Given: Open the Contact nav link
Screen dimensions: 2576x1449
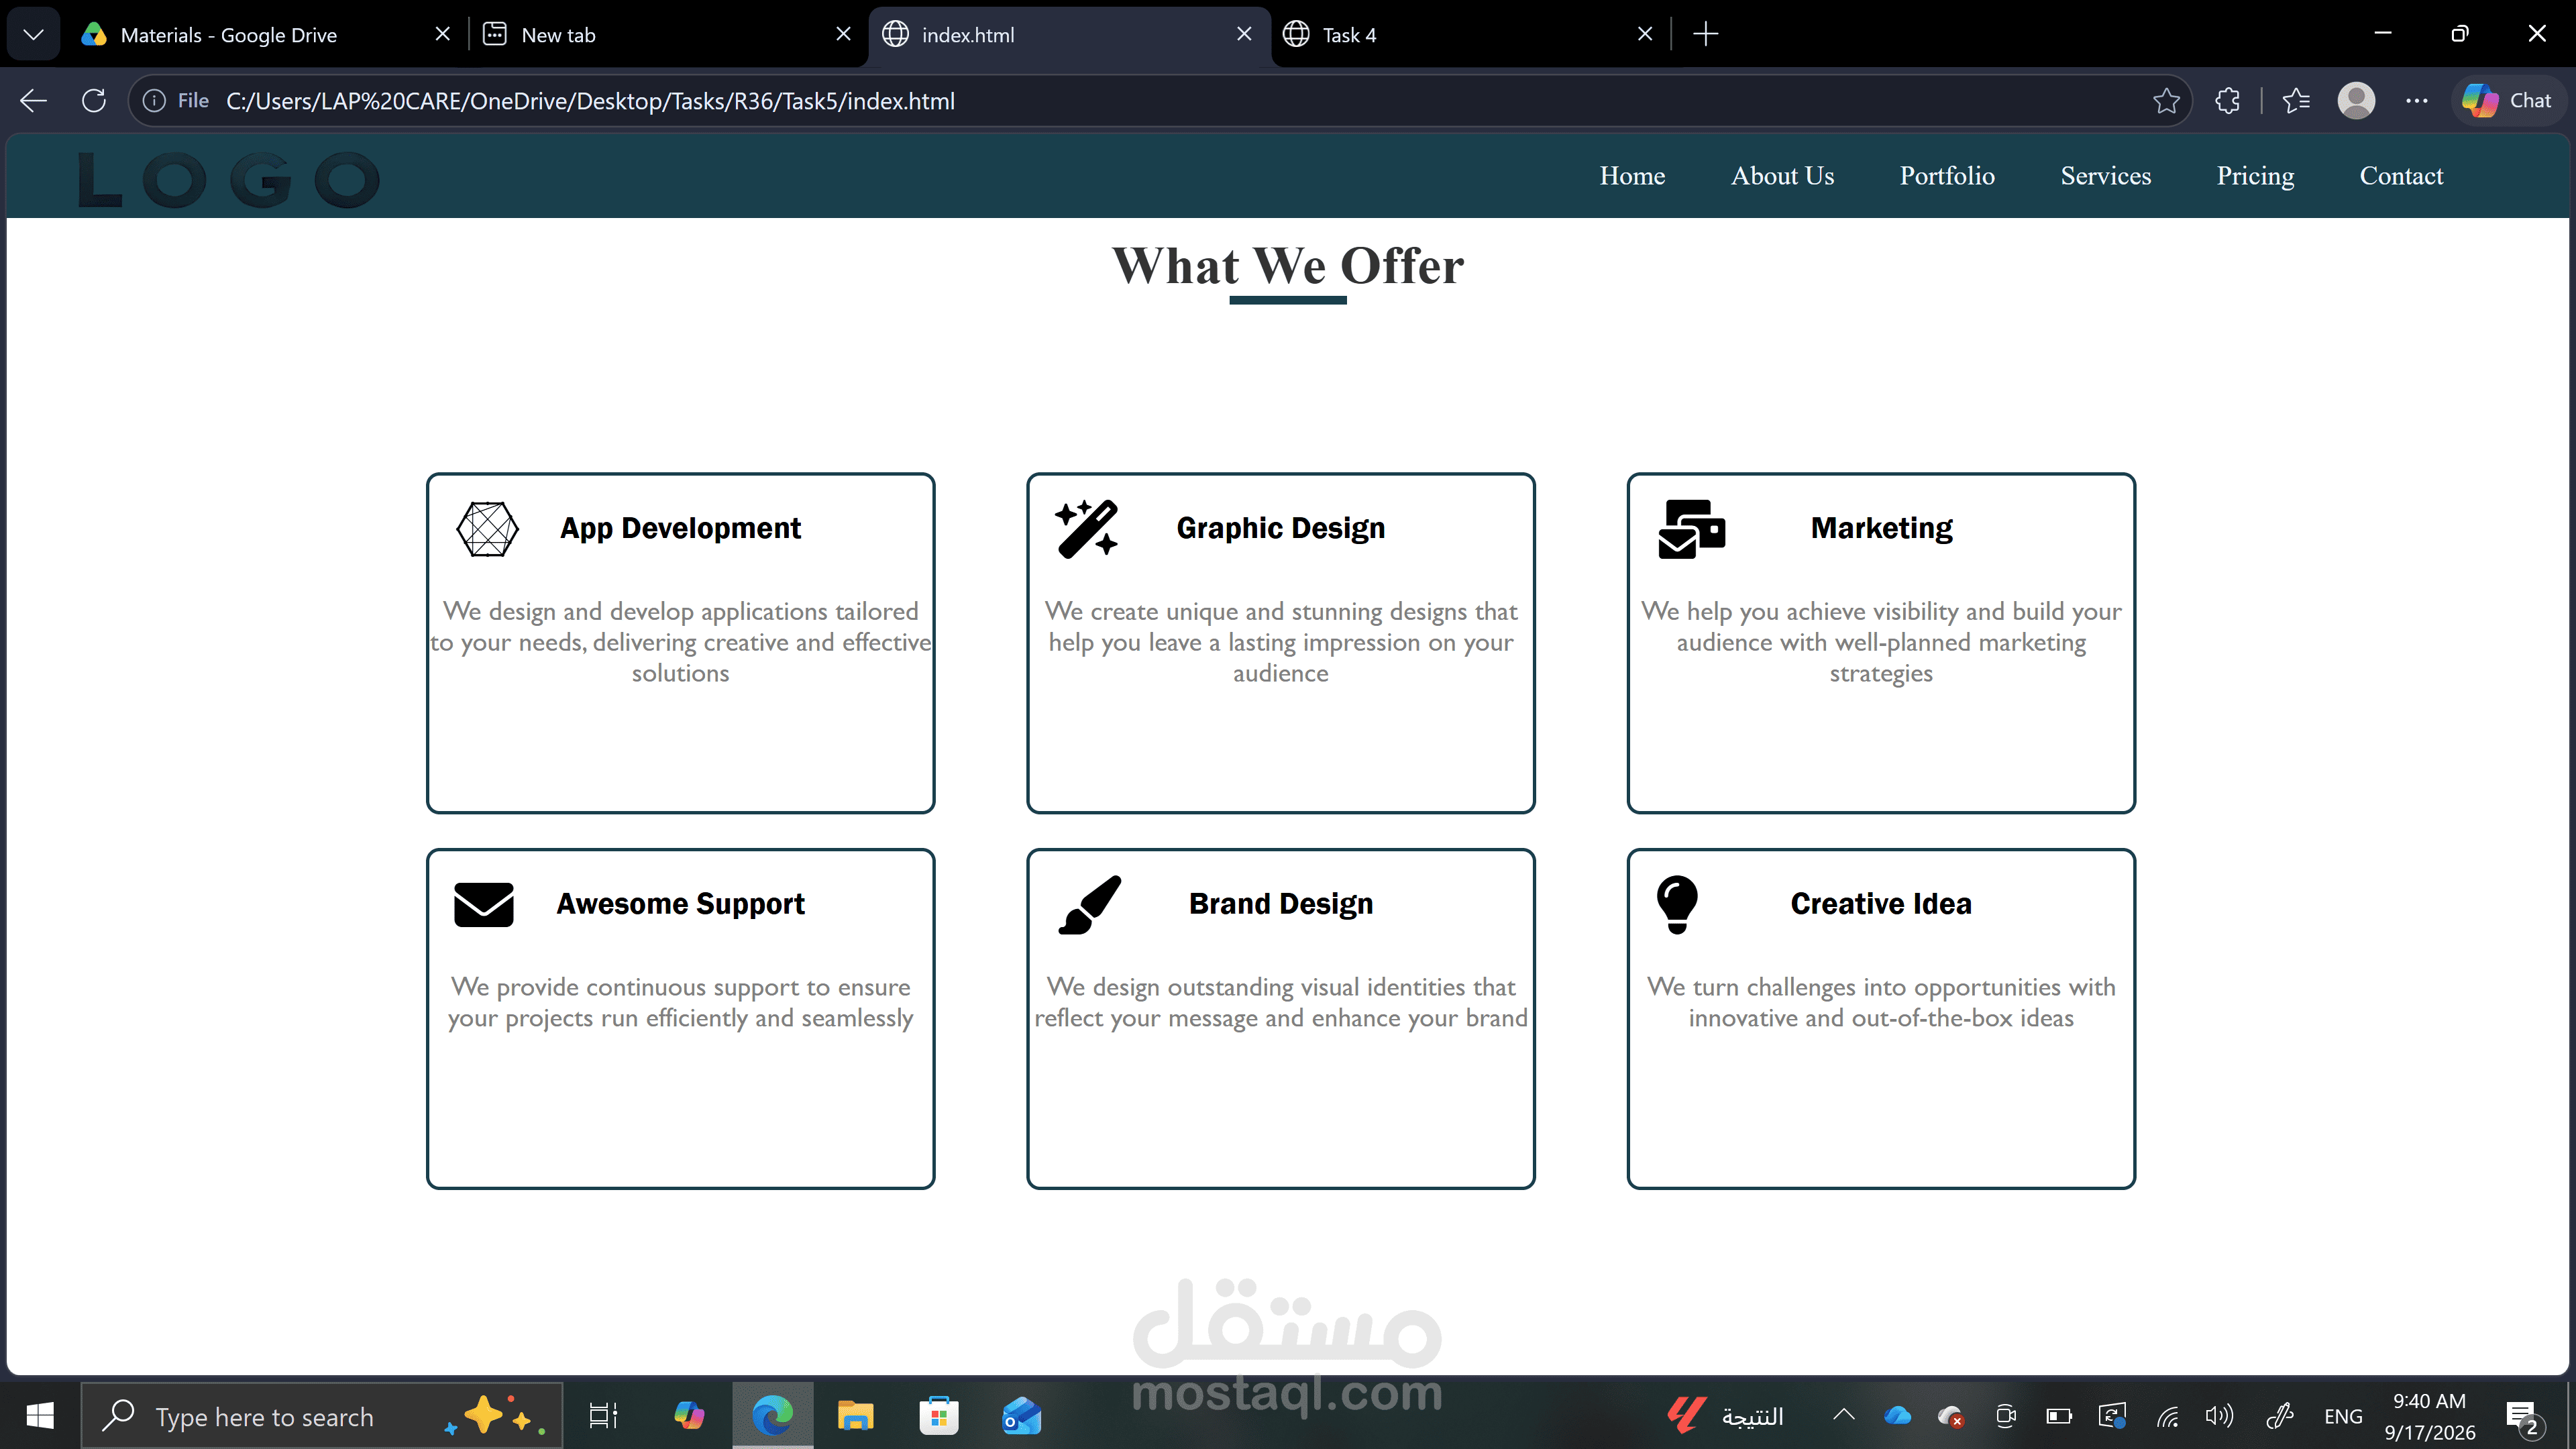Looking at the screenshot, I should [2401, 176].
